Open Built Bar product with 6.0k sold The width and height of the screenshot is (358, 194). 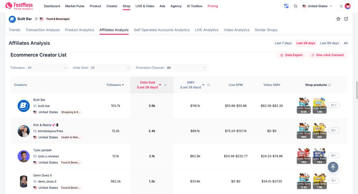click(x=304, y=106)
